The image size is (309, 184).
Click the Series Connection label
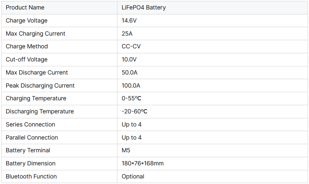30,125
